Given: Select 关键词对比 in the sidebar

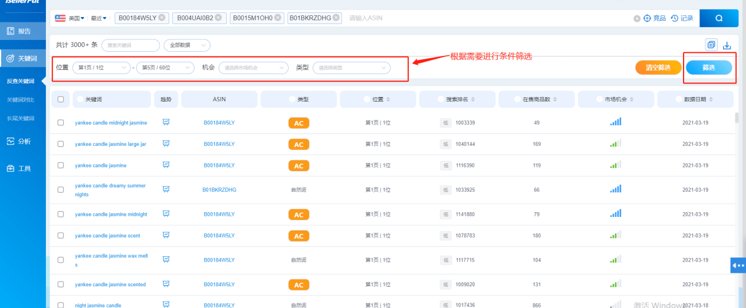Looking at the screenshot, I should click(21, 99).
